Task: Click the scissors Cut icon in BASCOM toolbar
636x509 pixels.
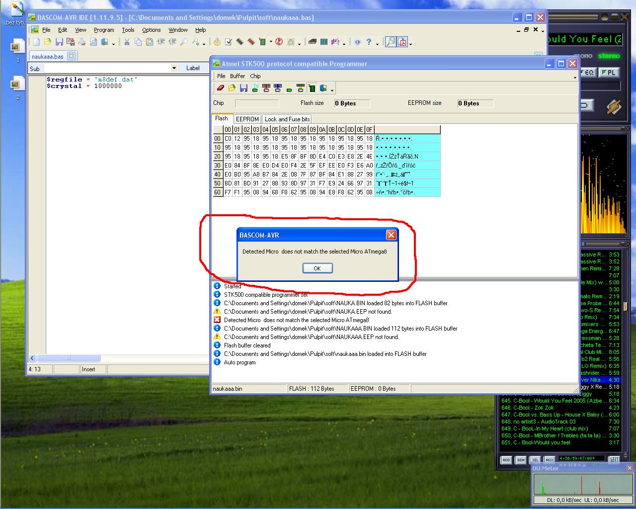Action: point(127,42)
